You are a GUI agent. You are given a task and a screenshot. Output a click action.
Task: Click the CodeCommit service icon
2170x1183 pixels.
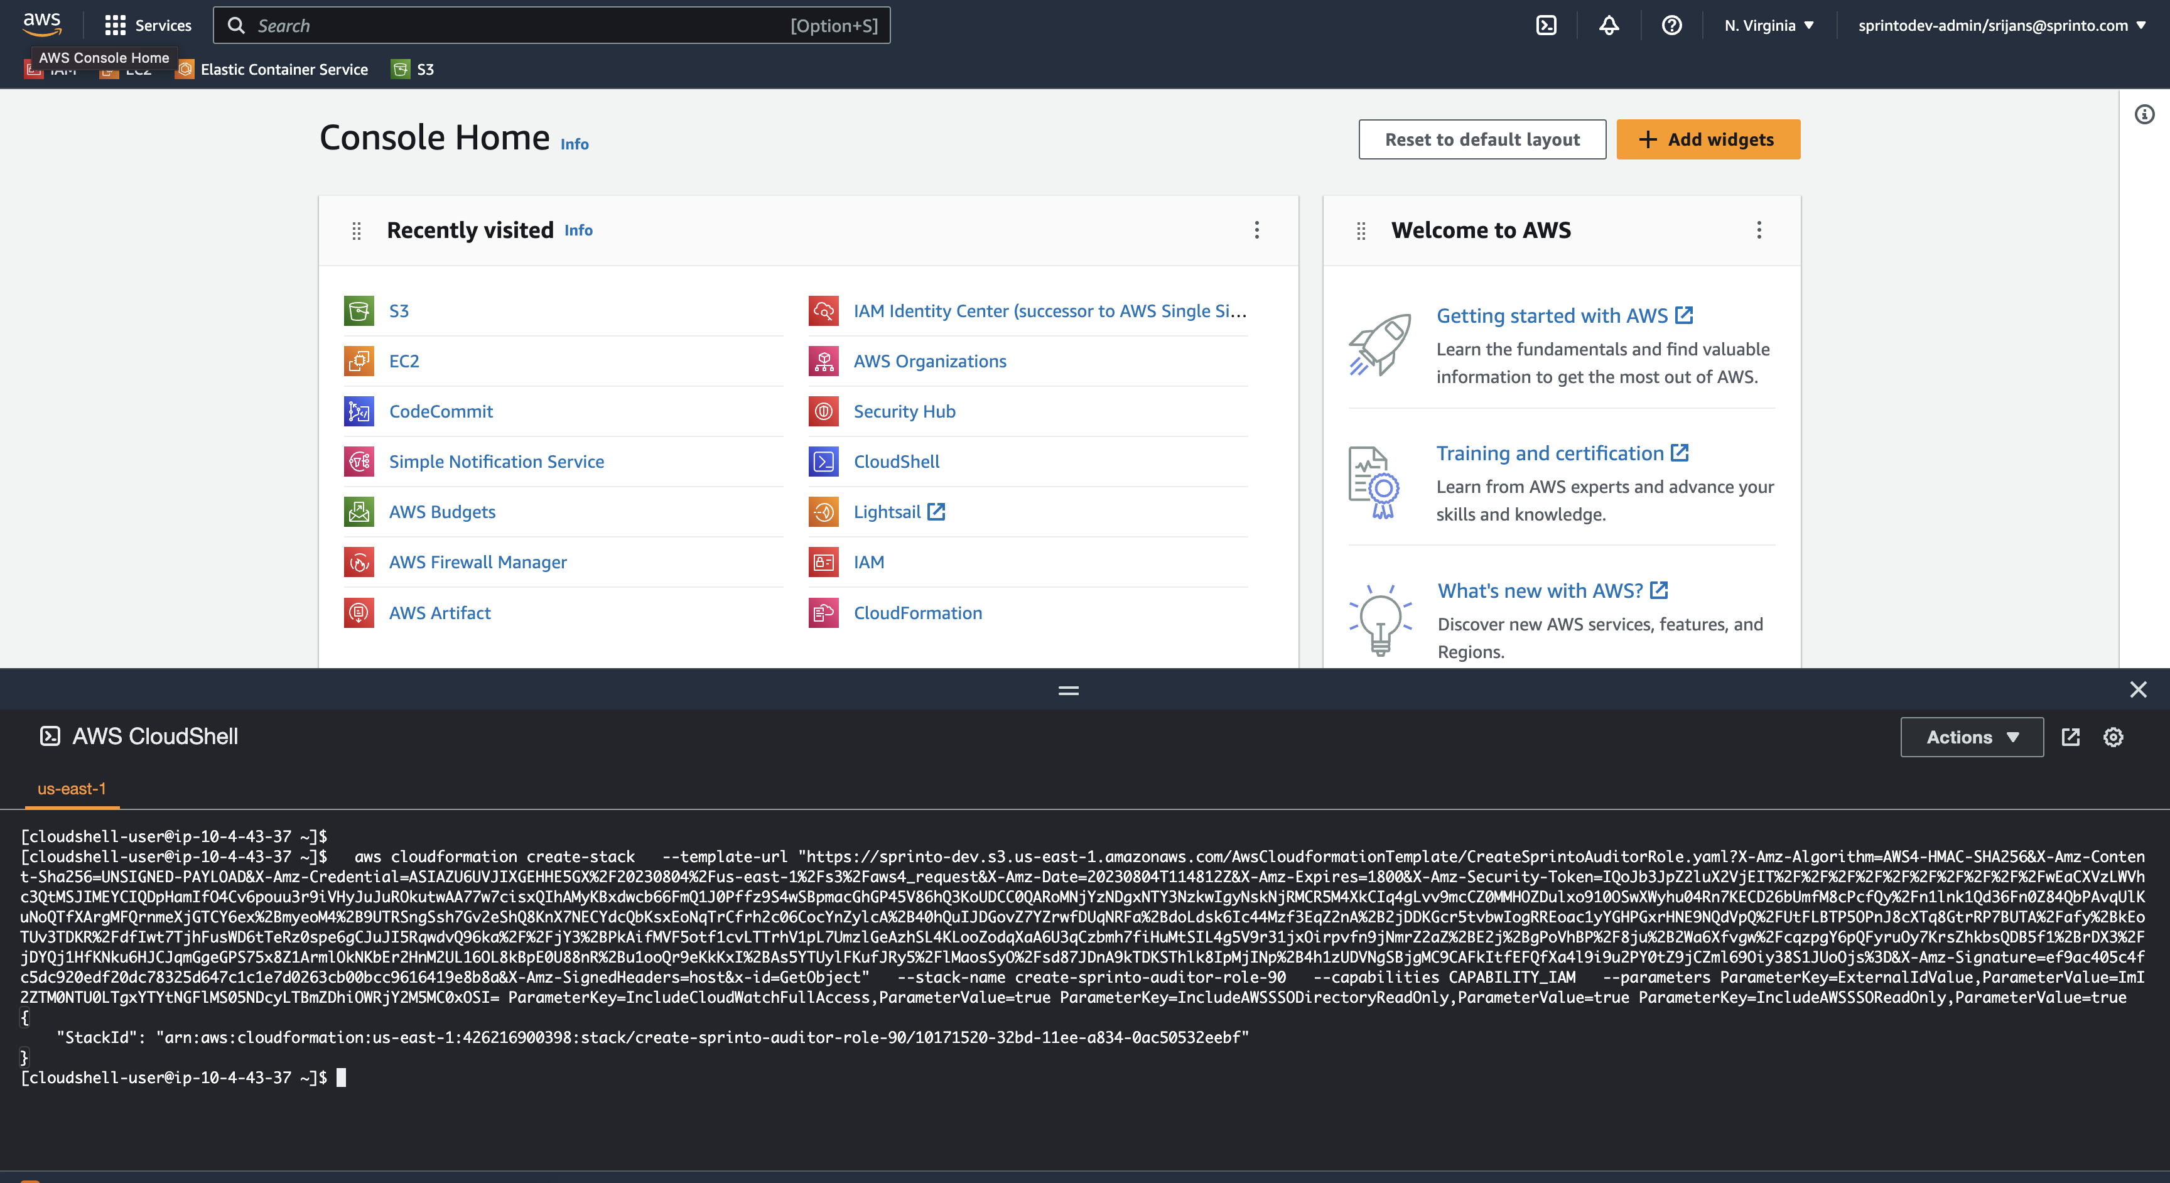tap(359, 411)
